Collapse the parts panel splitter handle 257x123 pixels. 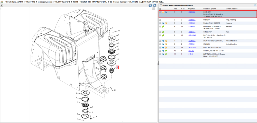click(158, 63)
